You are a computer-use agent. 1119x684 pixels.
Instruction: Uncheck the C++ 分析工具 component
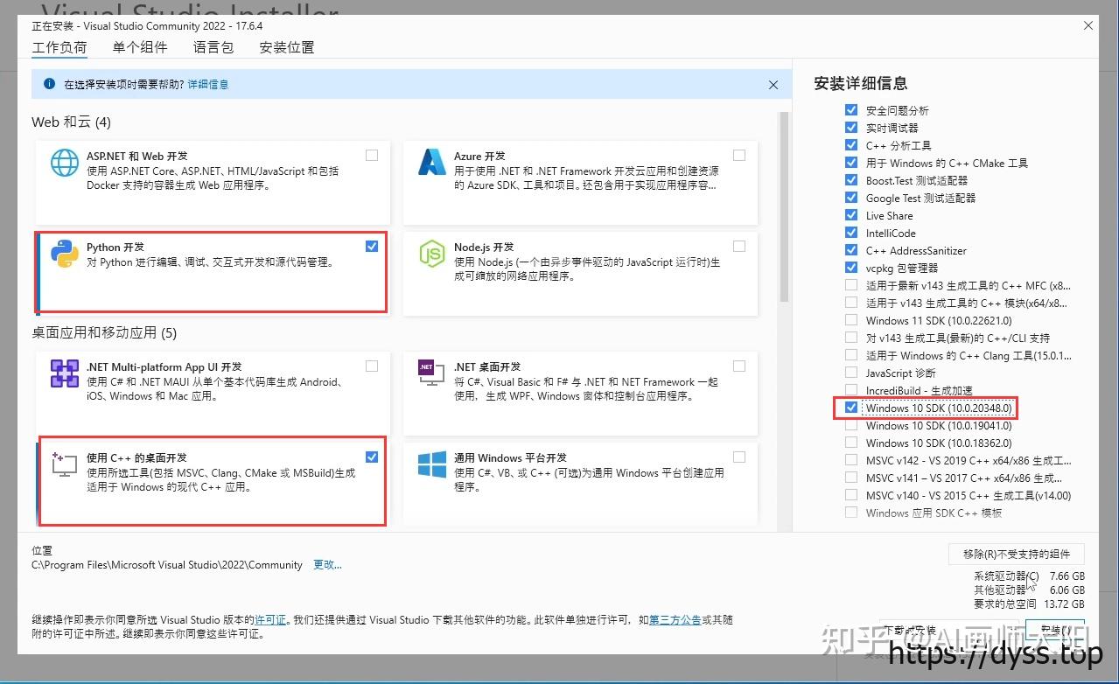click(x=851, y=145)
